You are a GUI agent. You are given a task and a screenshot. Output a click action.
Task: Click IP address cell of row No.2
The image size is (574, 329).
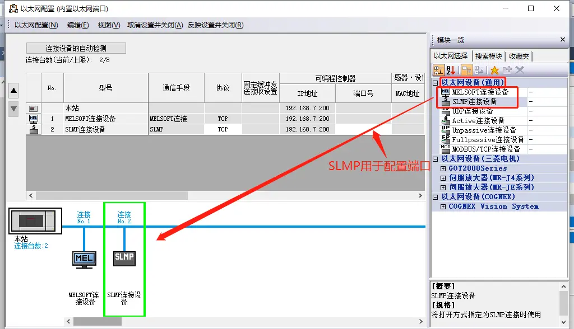point(308,129)
